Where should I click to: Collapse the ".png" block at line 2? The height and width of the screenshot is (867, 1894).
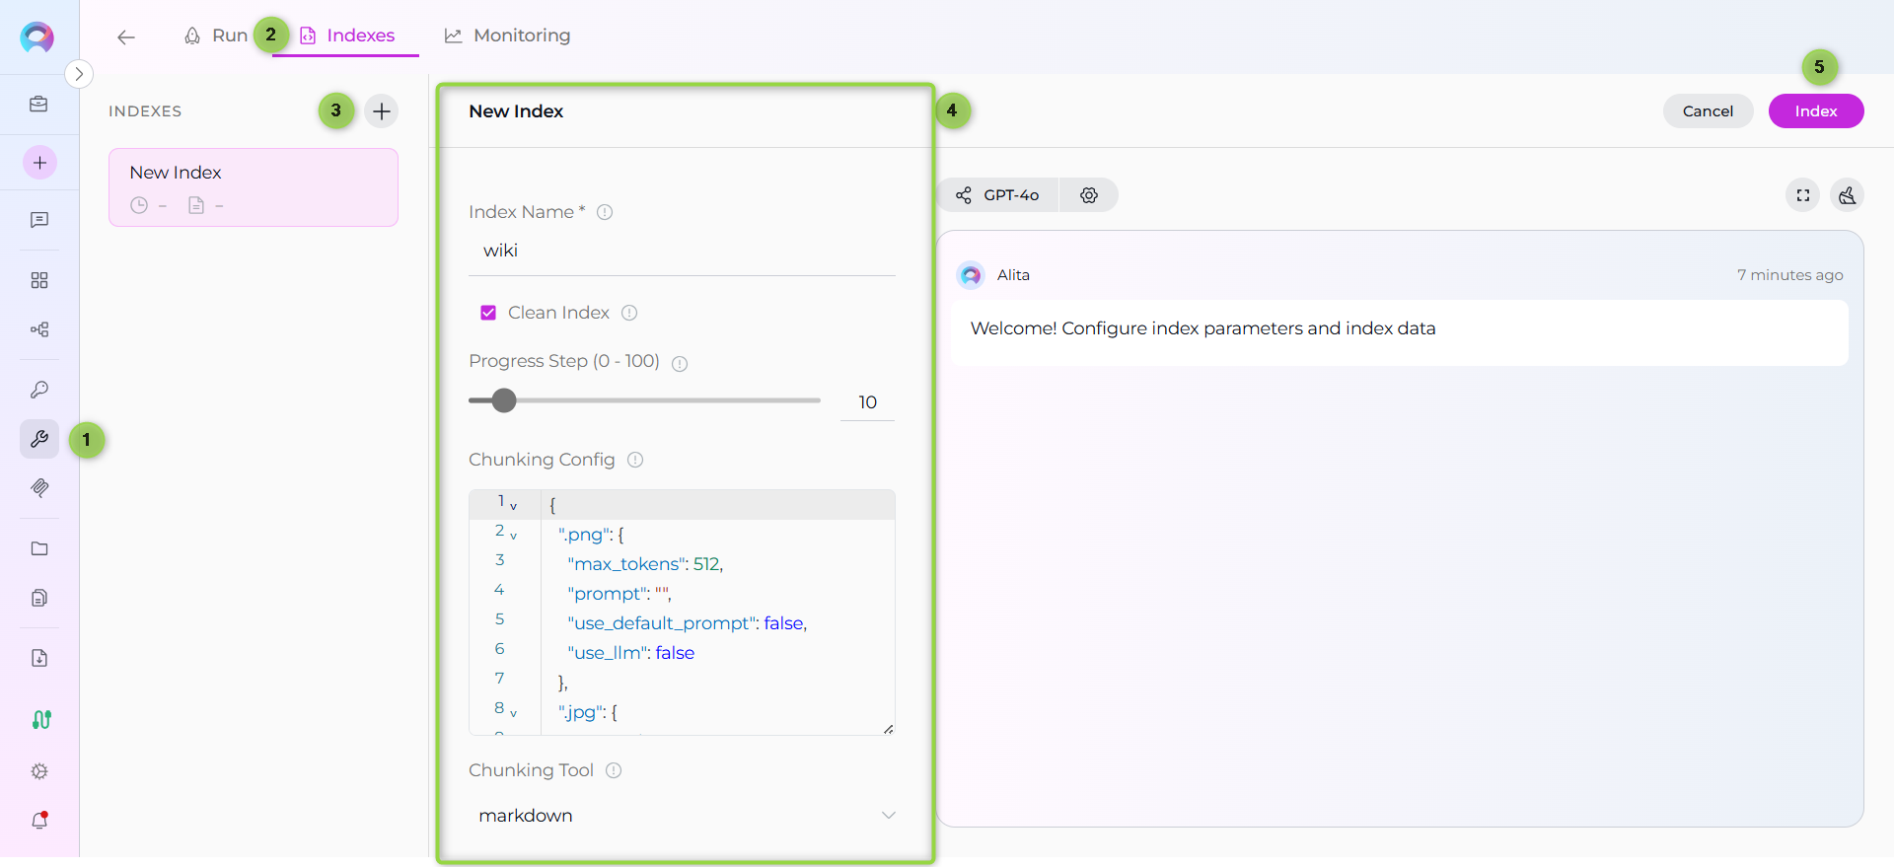tap(513, 536)
